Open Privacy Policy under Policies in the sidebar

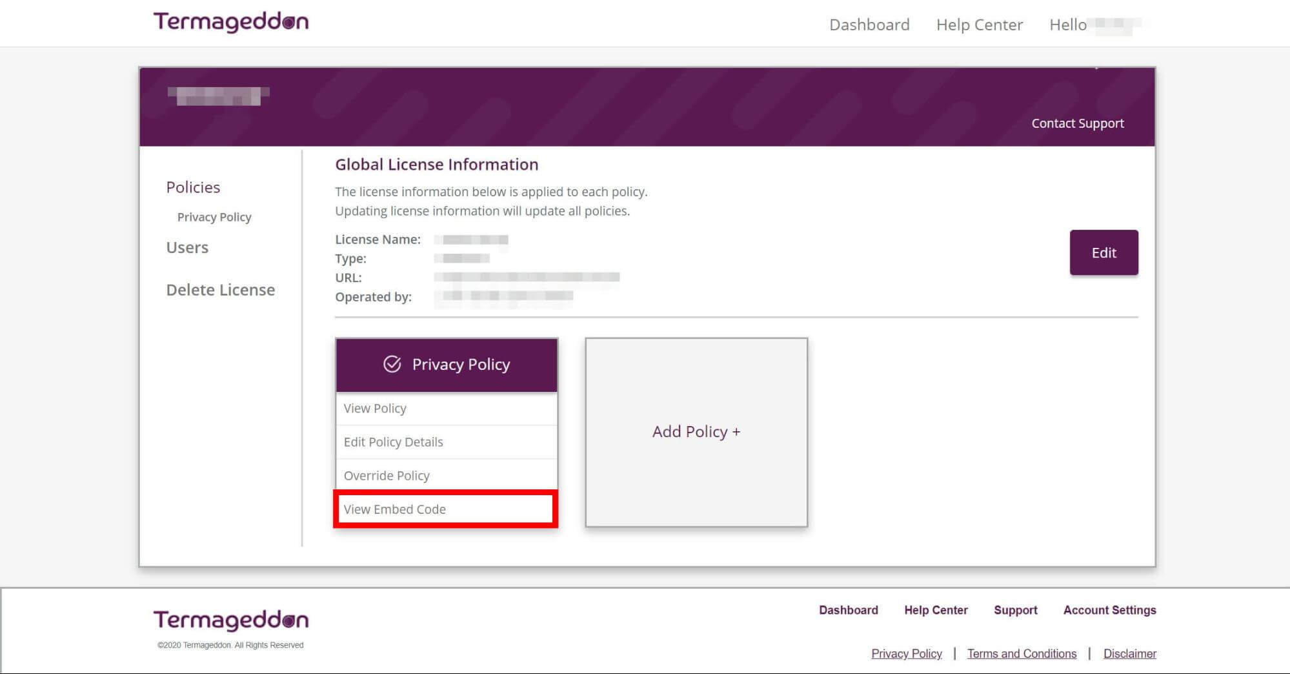[x=214, y=217]
